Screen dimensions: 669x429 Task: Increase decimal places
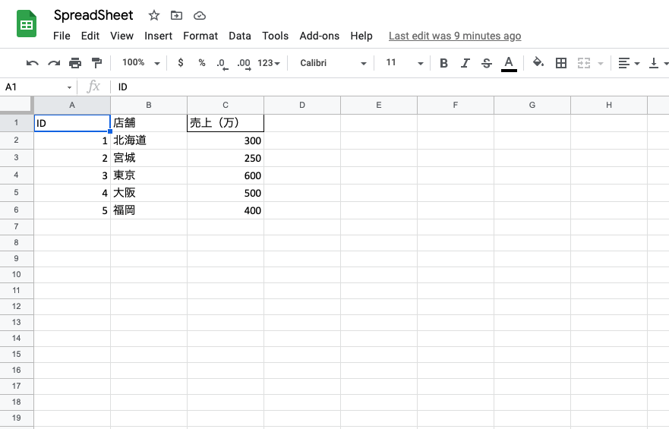click(244, 64)
